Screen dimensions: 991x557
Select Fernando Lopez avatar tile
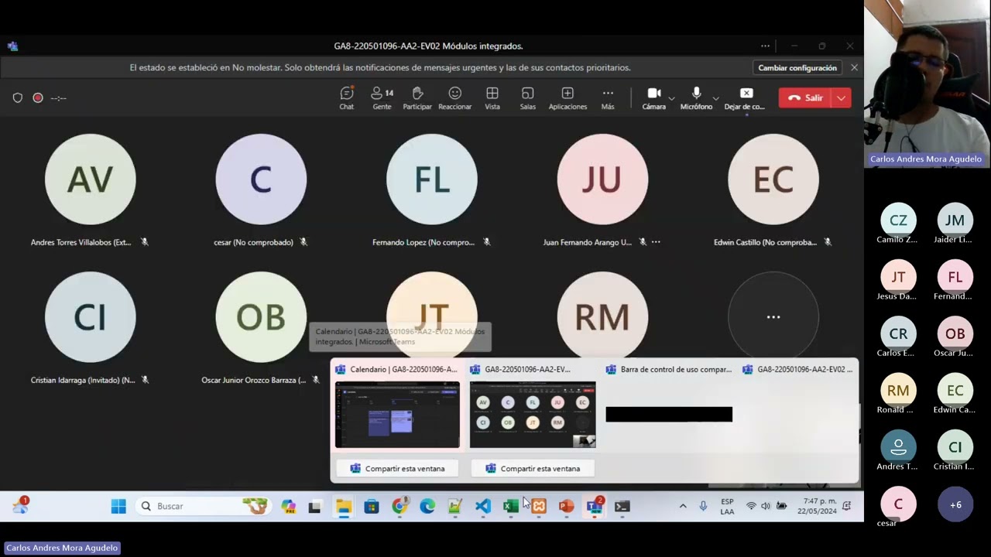[x=432, y=179]
